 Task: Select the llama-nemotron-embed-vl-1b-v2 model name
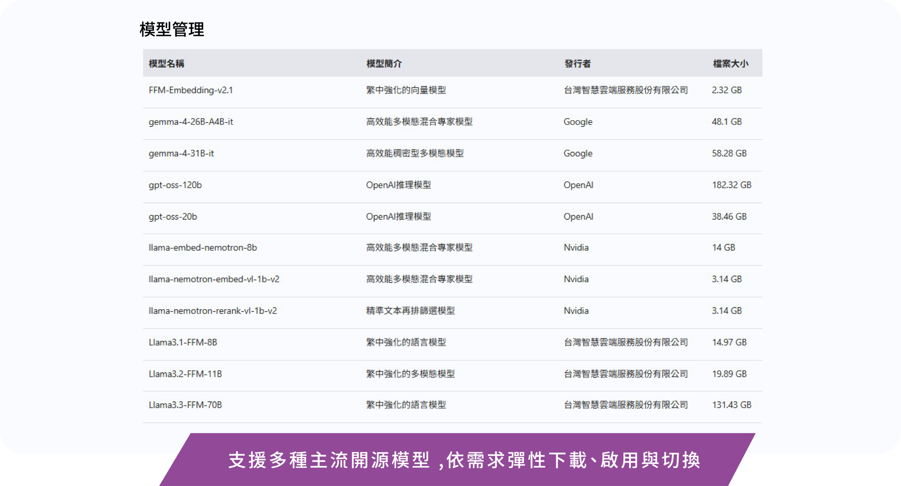[x=214, y=279]
